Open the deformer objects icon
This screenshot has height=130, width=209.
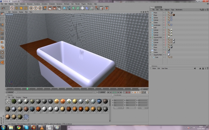click(x=87, y=8)
